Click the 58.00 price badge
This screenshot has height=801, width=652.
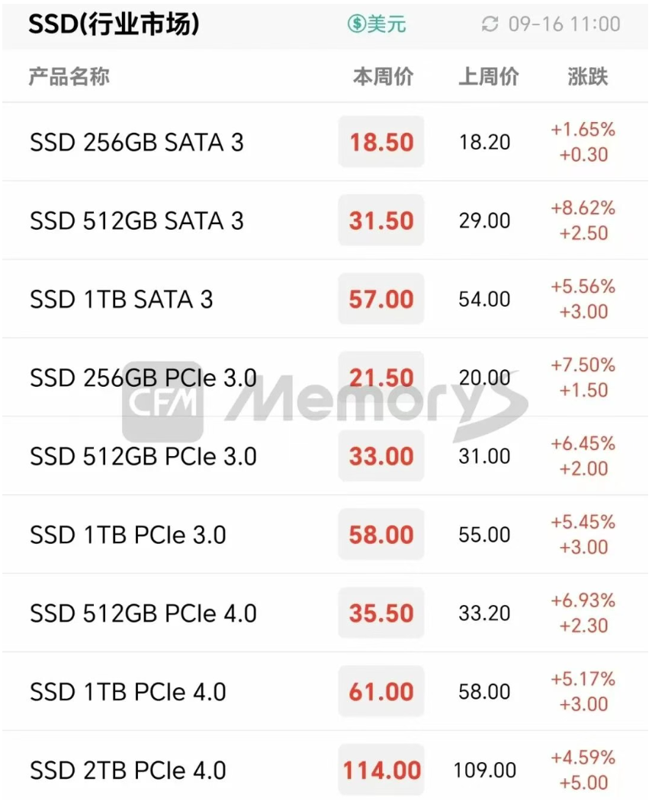(x=381, y=536)
